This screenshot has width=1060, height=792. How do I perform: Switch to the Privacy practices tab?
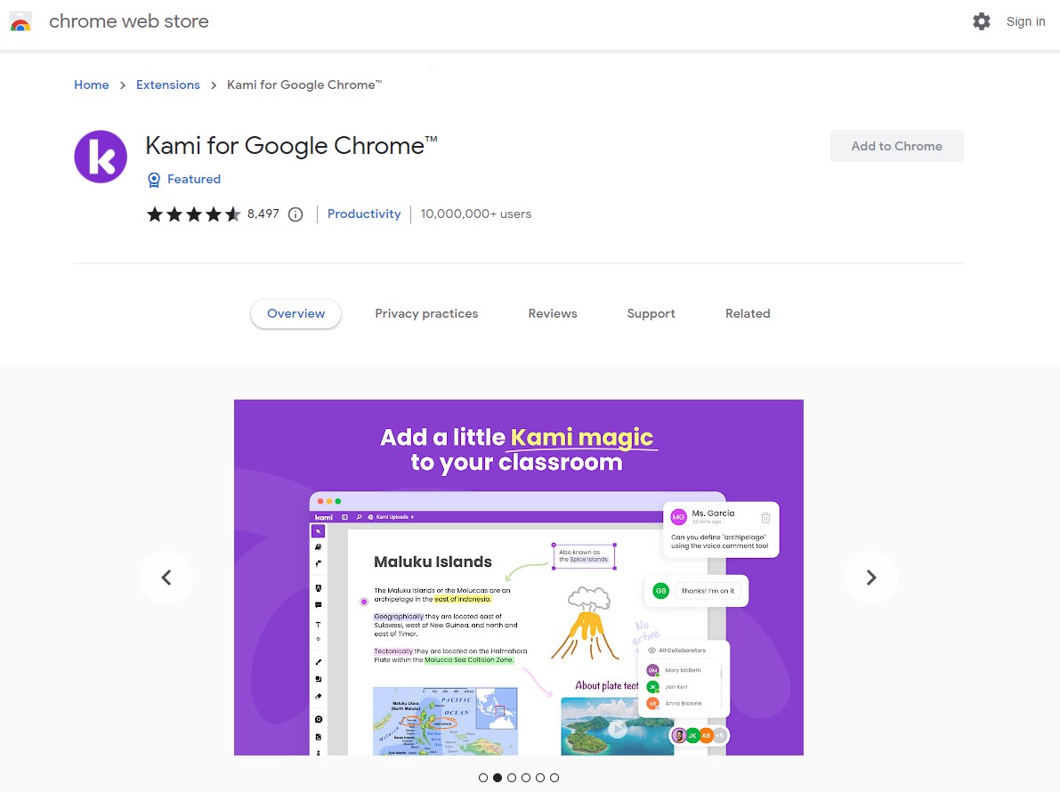tap(426, 313)
